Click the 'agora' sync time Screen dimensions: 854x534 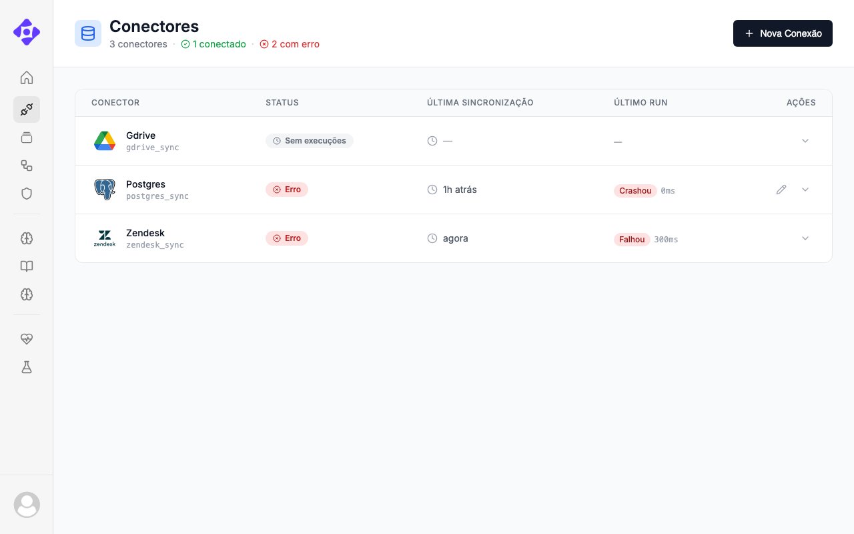point(456,238)
